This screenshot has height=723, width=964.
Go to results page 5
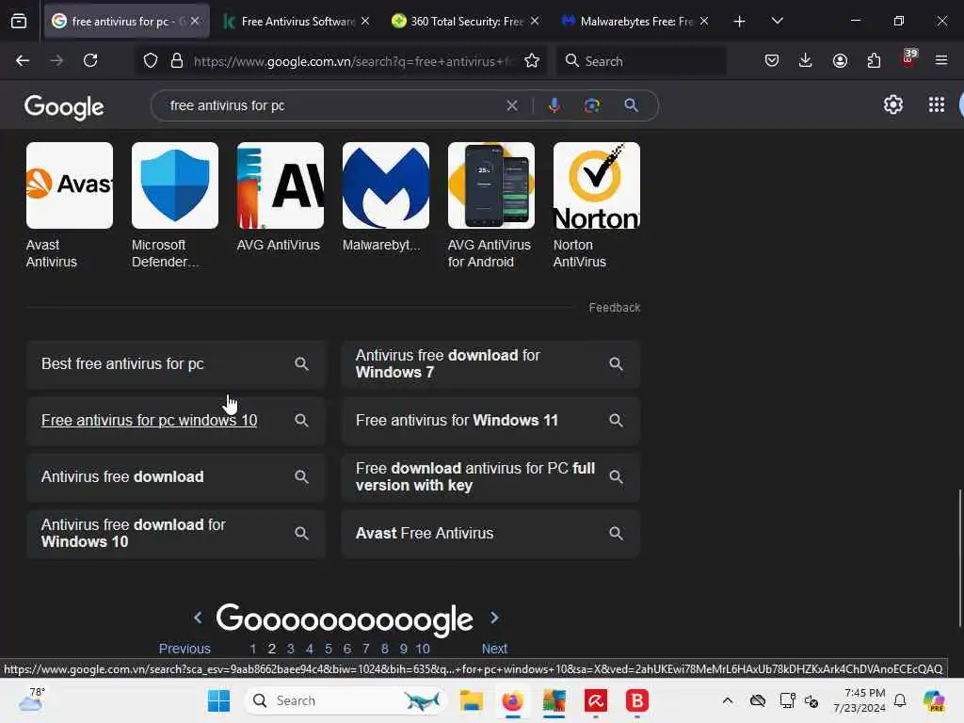(x=329, y=649)
